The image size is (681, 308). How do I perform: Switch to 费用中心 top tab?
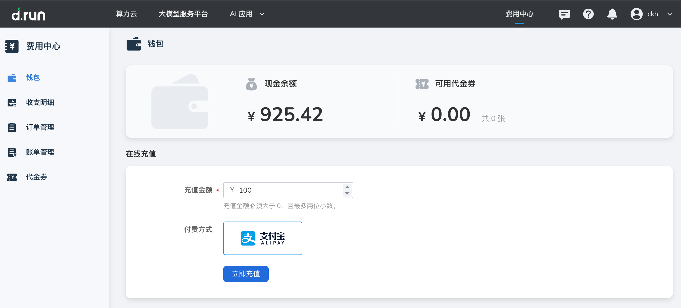519,14
